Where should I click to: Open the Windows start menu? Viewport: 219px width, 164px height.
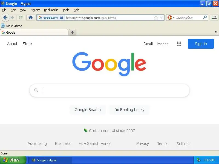(13, 160)
